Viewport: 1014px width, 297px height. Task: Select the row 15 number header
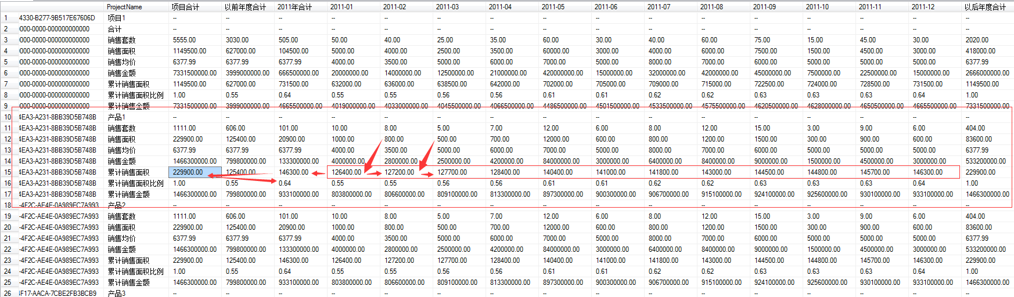click(8, 172)
